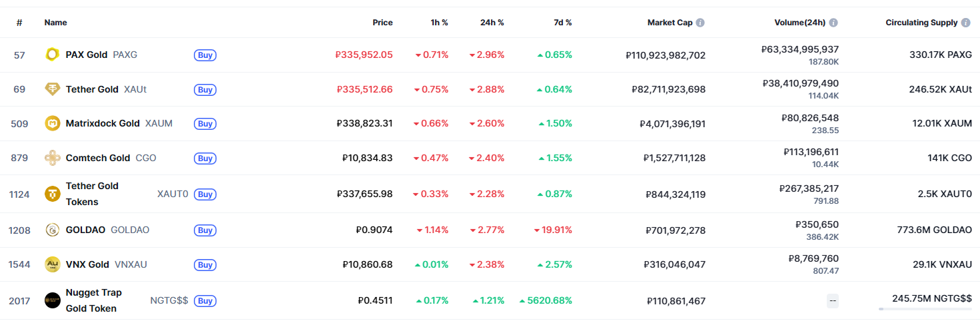Click the PAX Gold coin logo icon
The height and width of the screenshot is (321, 980).
(x=52, y=55)
